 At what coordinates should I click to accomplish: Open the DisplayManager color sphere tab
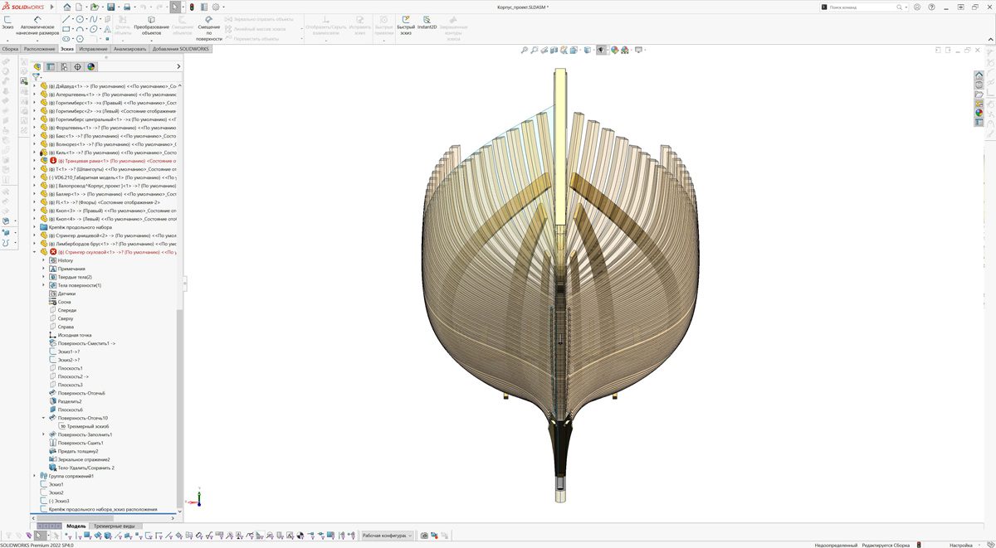(91, 66)
